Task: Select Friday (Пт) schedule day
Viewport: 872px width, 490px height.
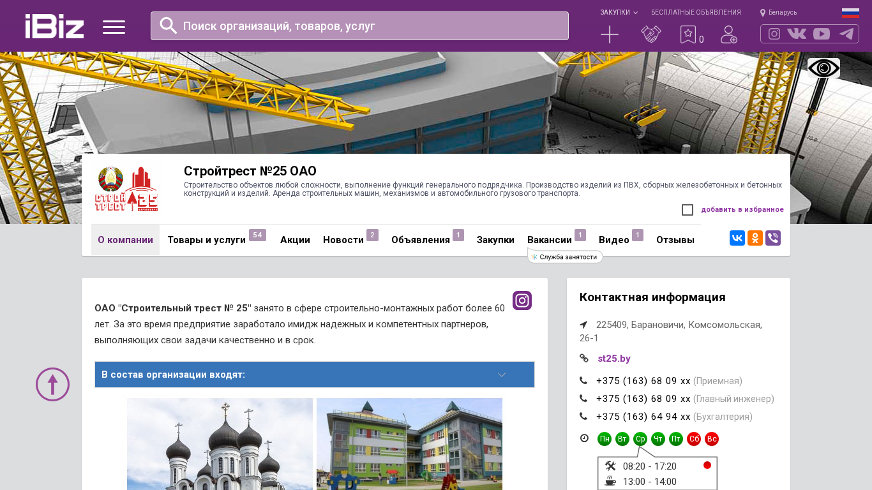Action: 676,439
